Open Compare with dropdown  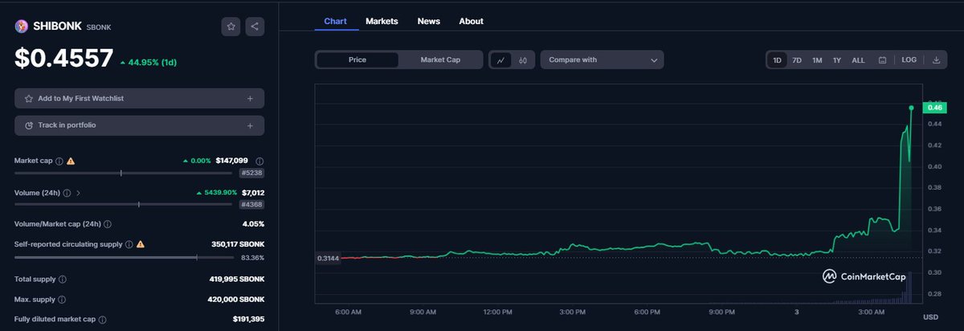pos(602,59)
